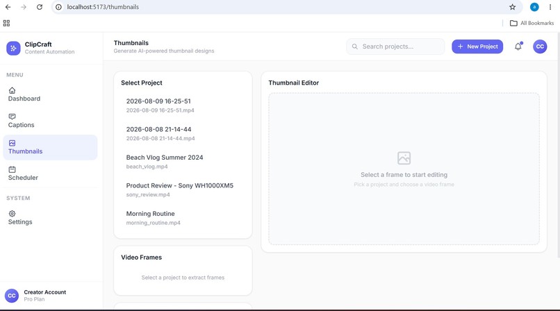Go to Dashboard menu item

point(50,94)
